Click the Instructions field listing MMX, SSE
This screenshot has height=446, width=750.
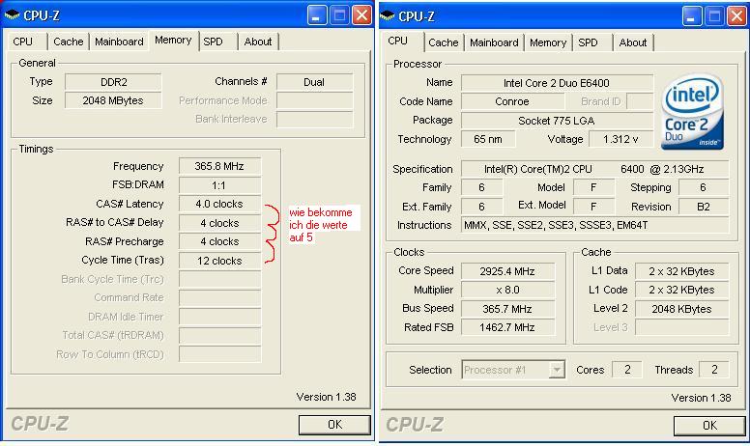click(594, 225)
